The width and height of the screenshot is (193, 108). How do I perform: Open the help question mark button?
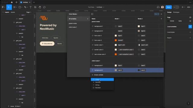188,103
